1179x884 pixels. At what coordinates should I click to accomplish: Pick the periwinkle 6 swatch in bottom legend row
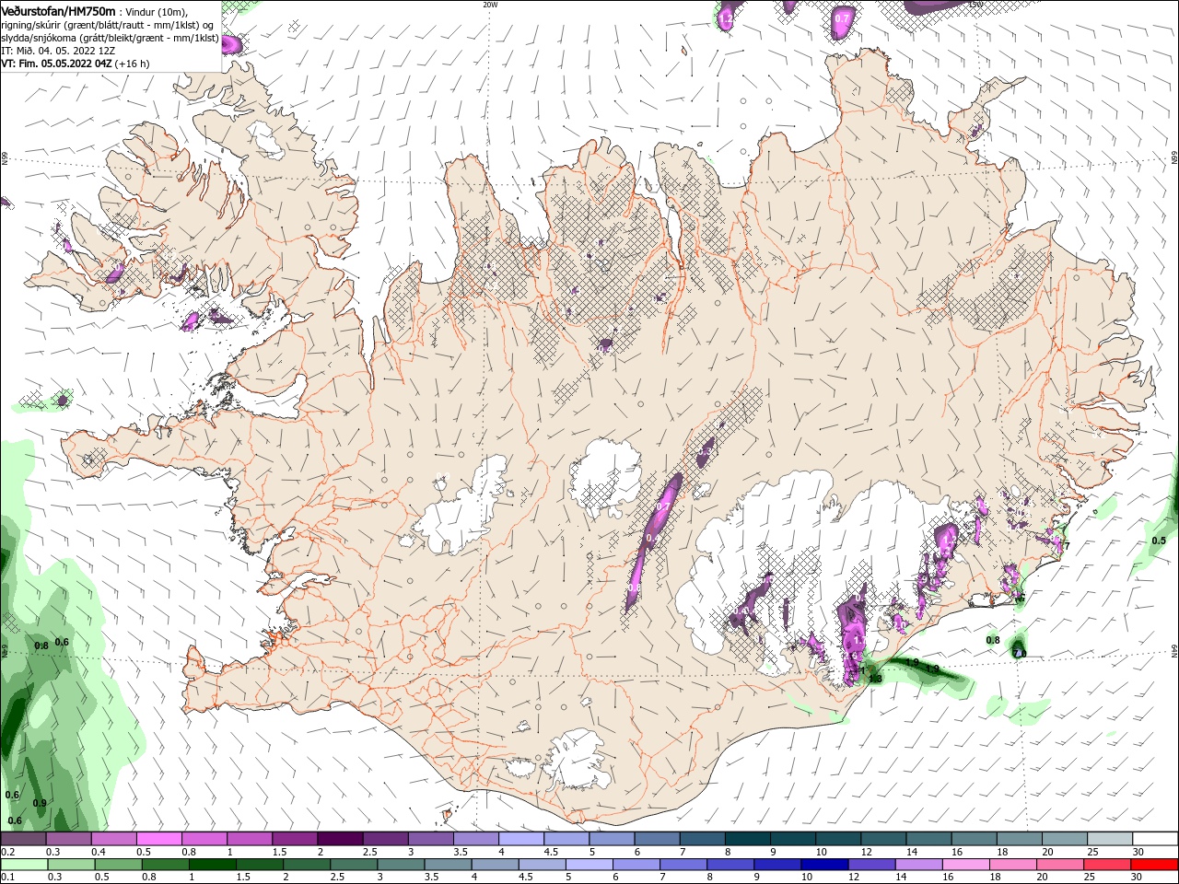(x=636, y=865)
